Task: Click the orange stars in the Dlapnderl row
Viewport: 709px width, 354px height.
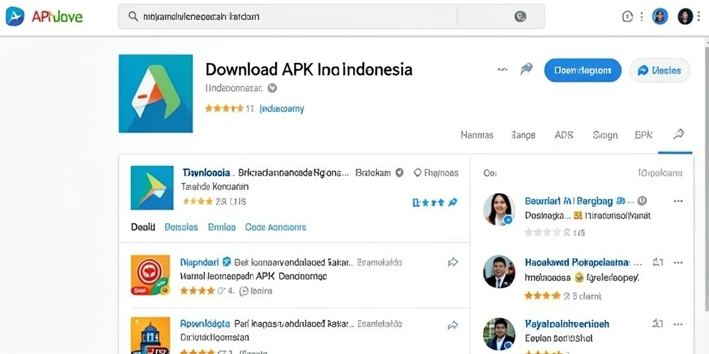Action: [197, 291]
